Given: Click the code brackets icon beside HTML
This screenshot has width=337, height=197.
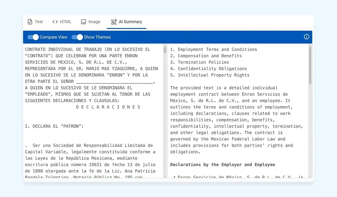Looking at the screenshot, I should click(x=55, y=22).
